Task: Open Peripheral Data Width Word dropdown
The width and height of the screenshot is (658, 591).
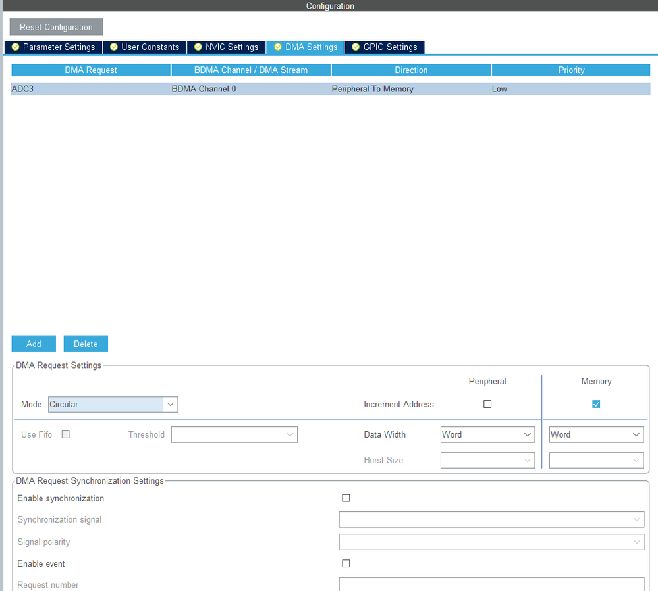Action: (x=487, y=434)
